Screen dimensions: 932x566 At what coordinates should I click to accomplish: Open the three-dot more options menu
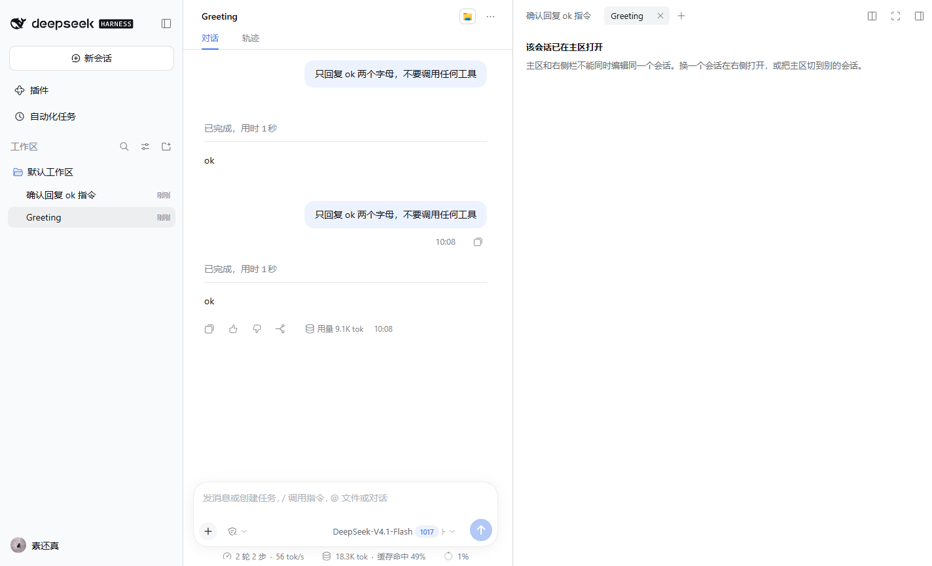491,16
